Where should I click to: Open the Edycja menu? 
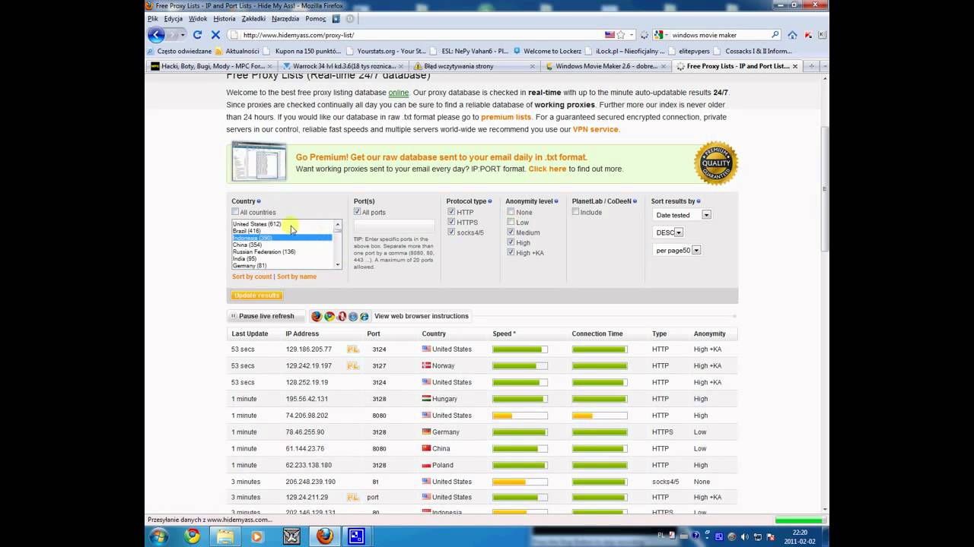[173, 18]
